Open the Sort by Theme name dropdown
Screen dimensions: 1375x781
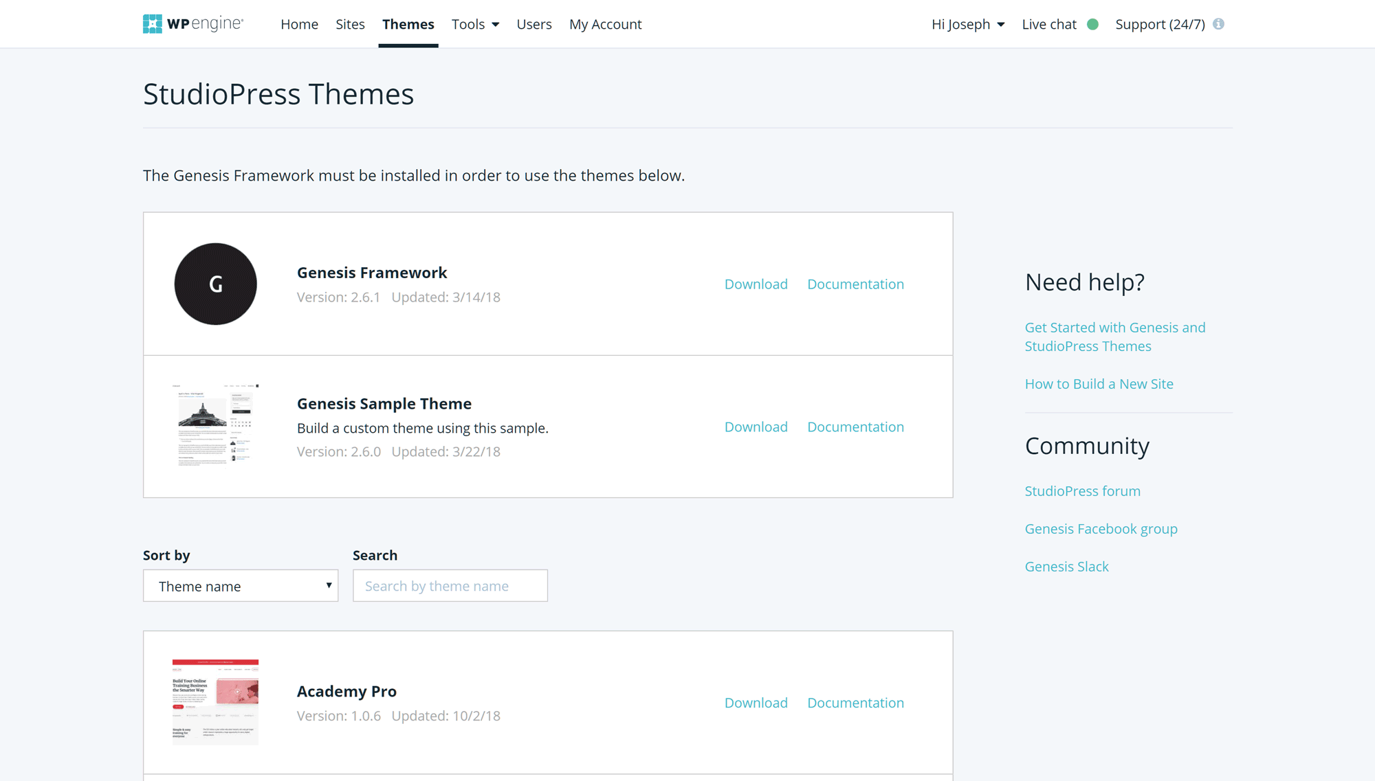[x=241, y=585]
